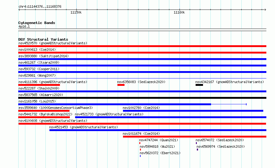Select the thin blue nsv829861 line
The height and width of the screenshot is (168, 275).
point(142,78)
